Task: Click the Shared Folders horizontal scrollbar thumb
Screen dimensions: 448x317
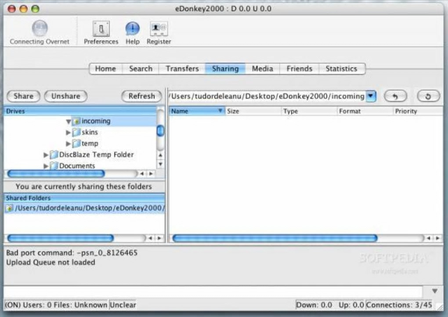Action: pyautogui.click(x=60, y=238)
